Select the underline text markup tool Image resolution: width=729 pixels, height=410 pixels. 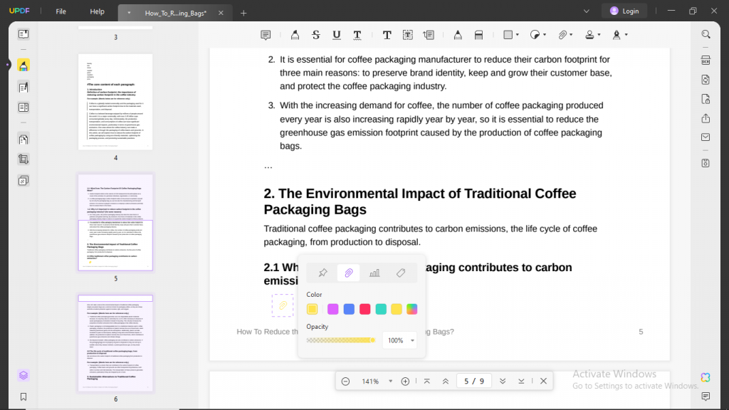click(x=335, y=34)
